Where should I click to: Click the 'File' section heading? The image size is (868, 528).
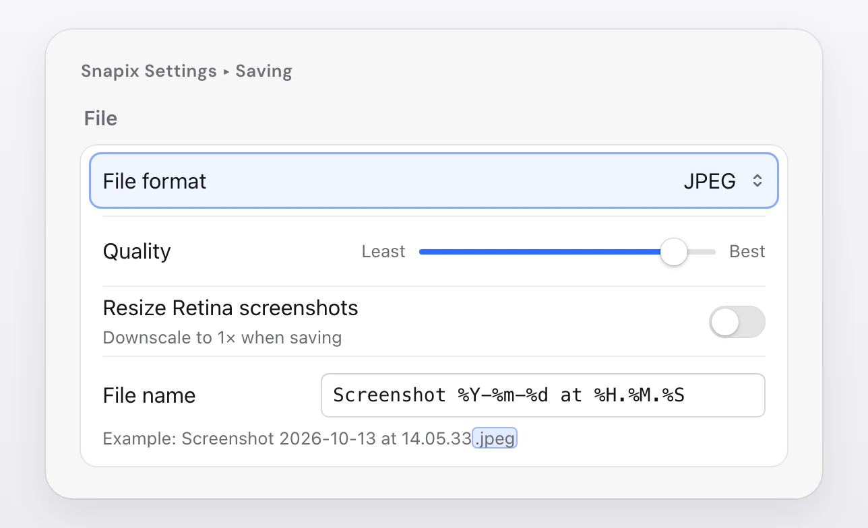pos(100,119)
